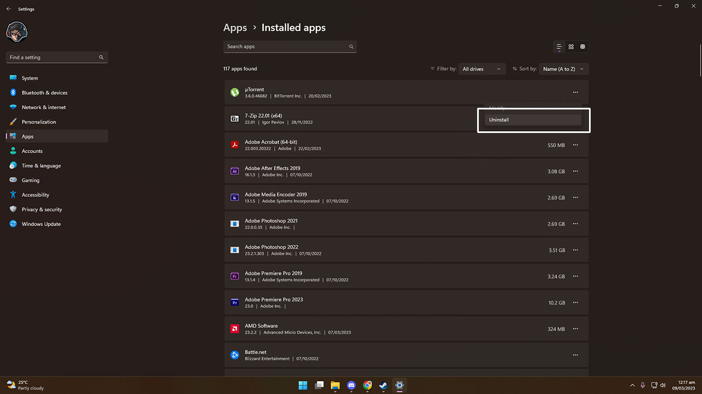The image size is (702, 394).
Task: Switch to list view layout
Action: click(x=559, y=47)
